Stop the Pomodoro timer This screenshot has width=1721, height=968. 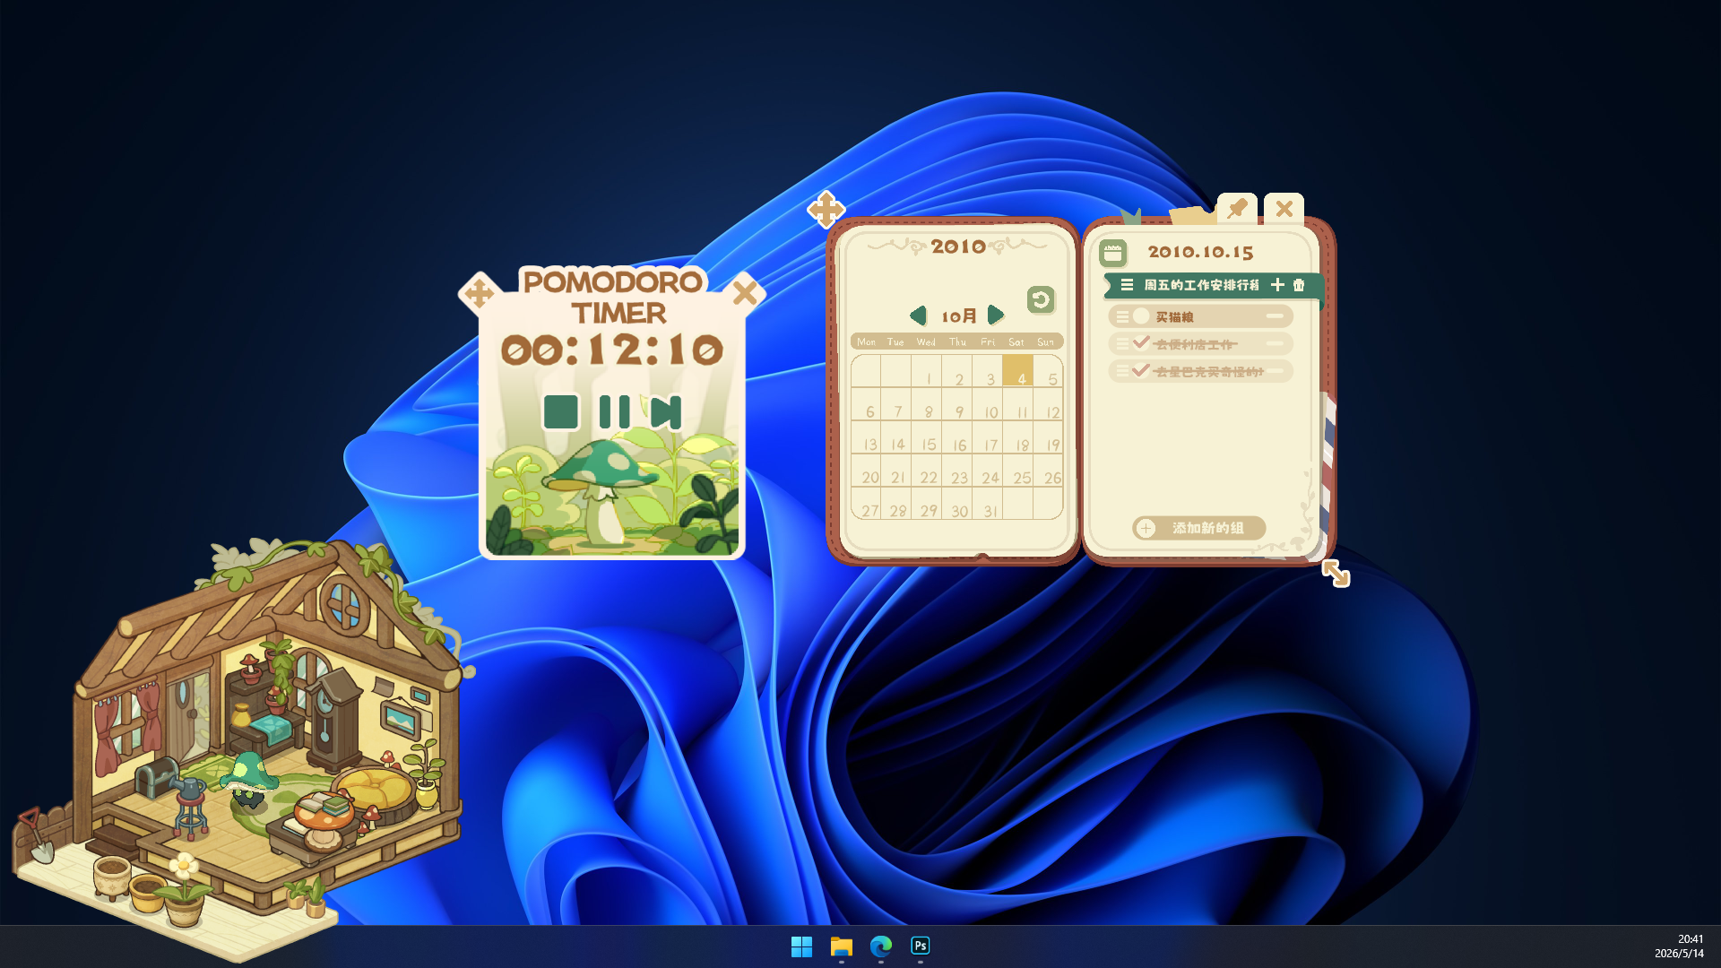(561, 412)
